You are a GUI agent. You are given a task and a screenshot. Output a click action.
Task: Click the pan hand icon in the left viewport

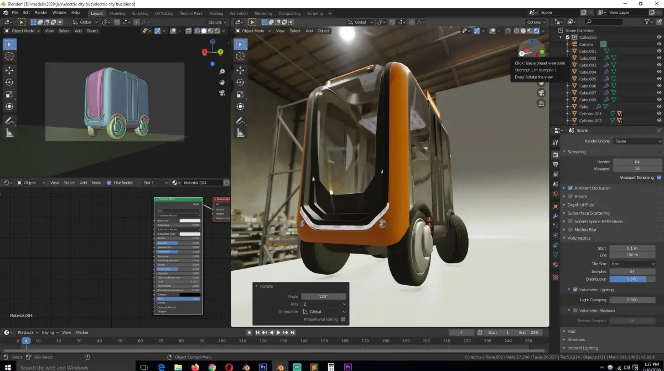222,82
